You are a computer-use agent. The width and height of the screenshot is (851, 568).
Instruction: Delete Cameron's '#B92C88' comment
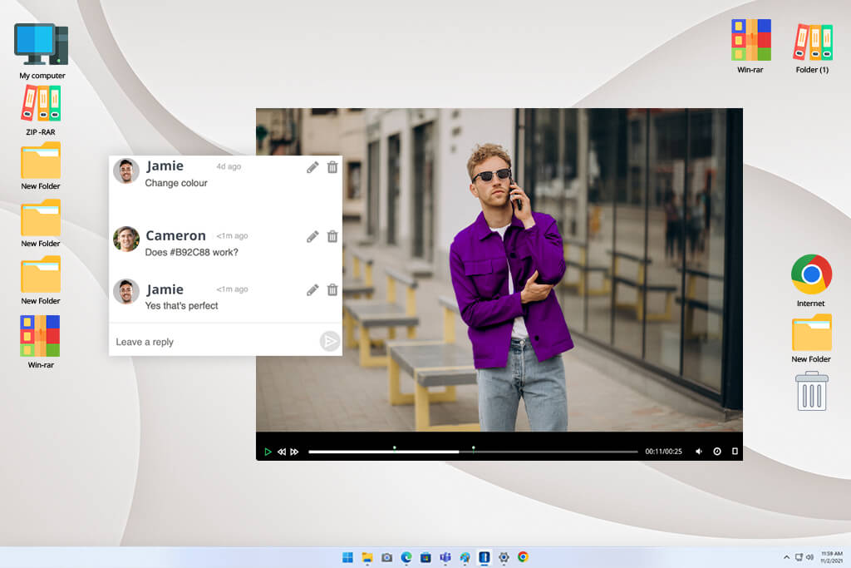(332, 236)
